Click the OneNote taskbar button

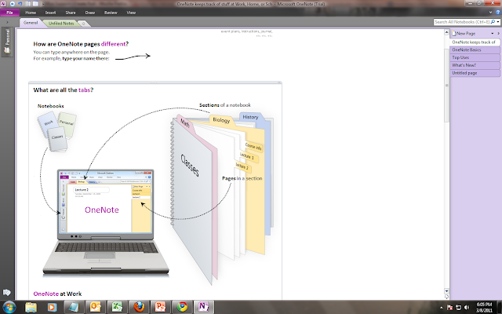[x=204, y=307]
